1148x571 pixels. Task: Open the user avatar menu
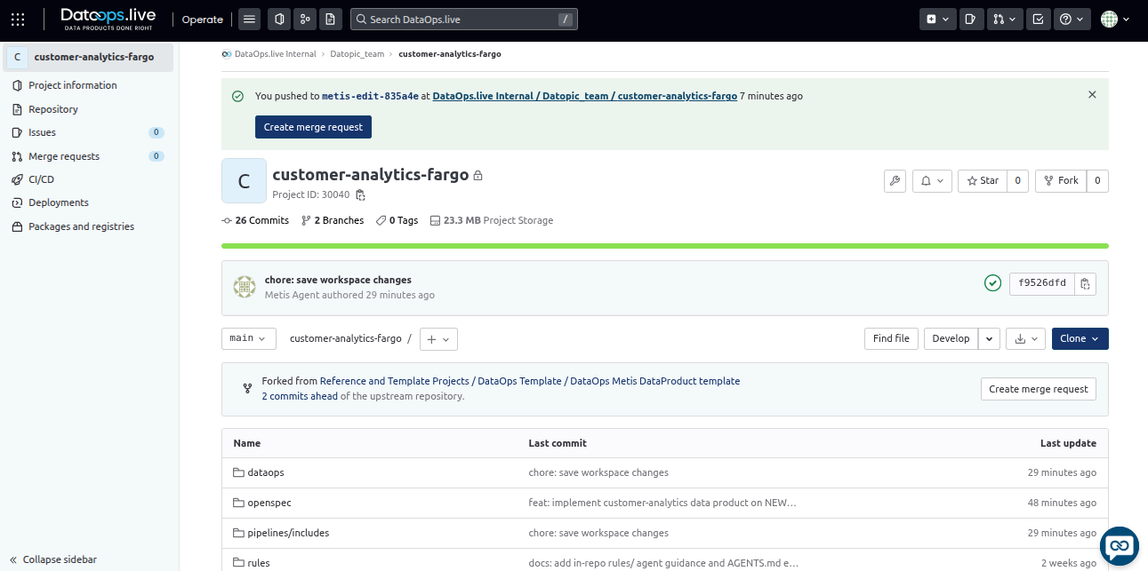coord(1115,19)
